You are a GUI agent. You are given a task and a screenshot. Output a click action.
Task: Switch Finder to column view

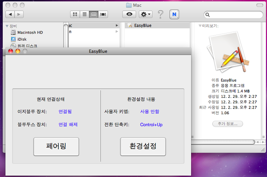[94, 14]
